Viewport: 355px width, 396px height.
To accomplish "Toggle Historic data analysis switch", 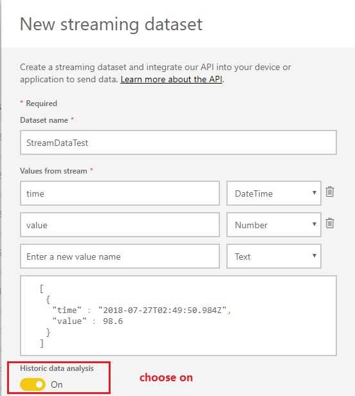I will click(33, 384).
